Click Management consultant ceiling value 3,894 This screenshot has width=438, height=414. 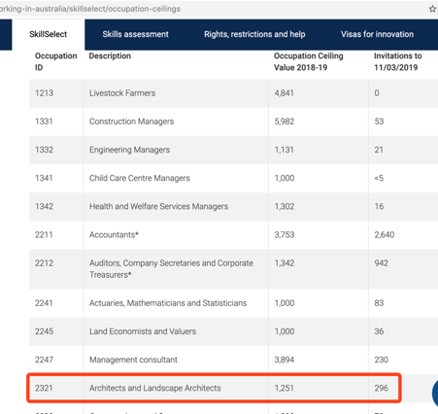[285, 360]
